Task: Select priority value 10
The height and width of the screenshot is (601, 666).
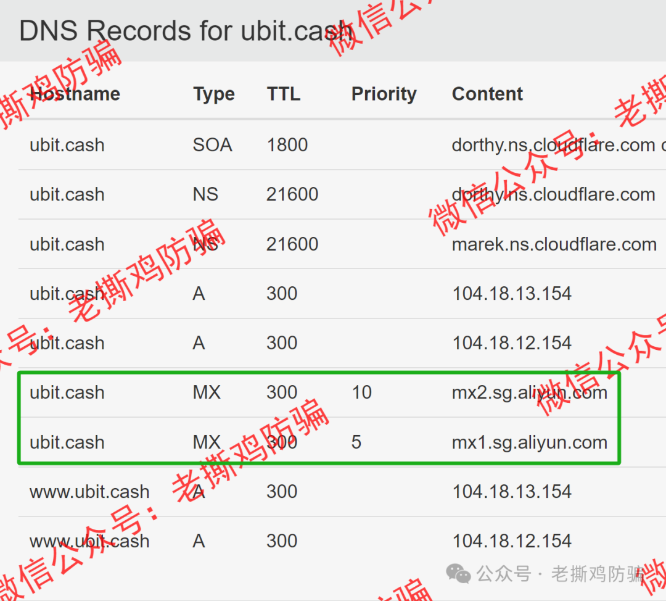Action: point(361,392)
